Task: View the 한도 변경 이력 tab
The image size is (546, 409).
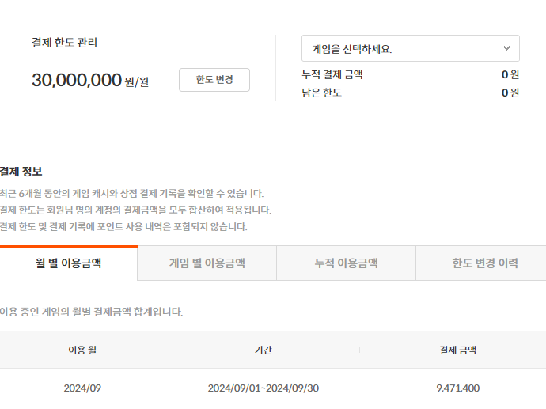Action: pos(485,263)
